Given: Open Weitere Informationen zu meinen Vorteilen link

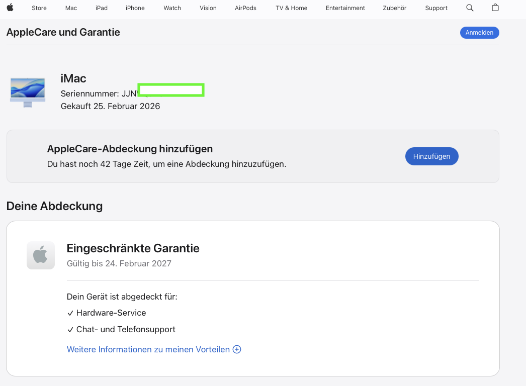Looking at the screenshot, I should click(x=148, y=349).
